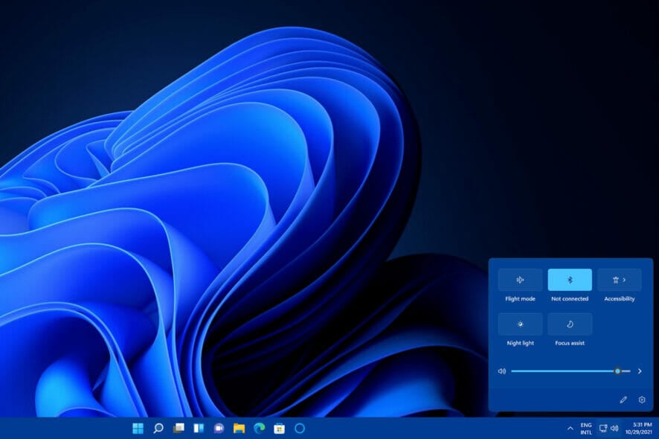Expand the Accessibility options tile

[619, 280]
